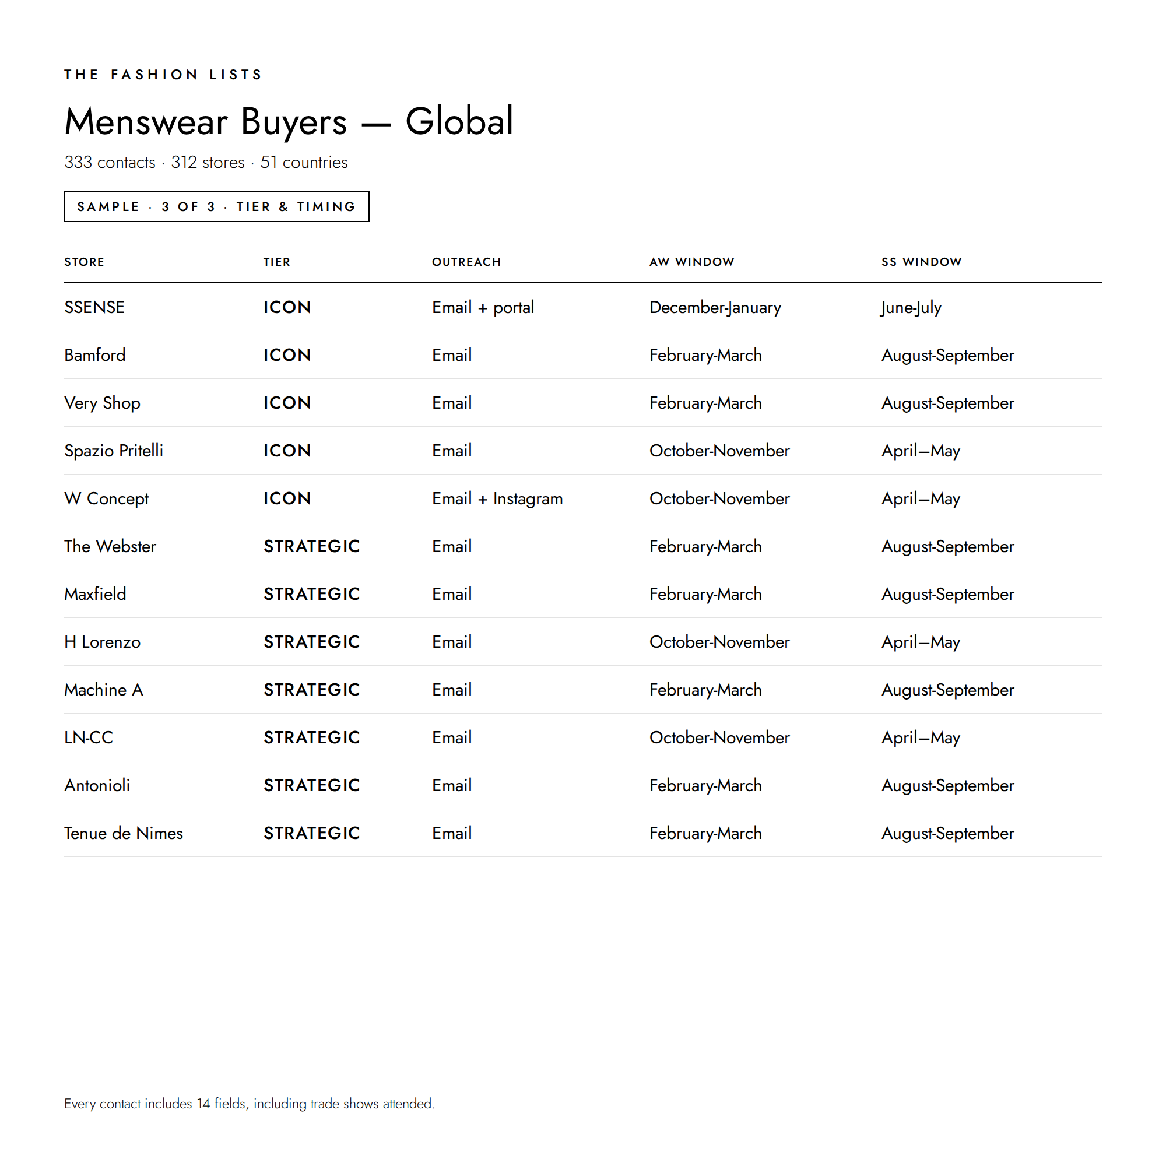Select the Bamford store name
Viewport: 1166px width, 1166px height.
click(96, 355)
